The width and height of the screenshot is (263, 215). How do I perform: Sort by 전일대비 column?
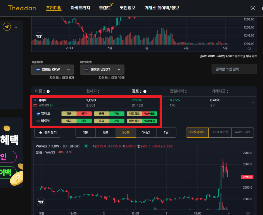pyautogui.click(x=178, y=91)
